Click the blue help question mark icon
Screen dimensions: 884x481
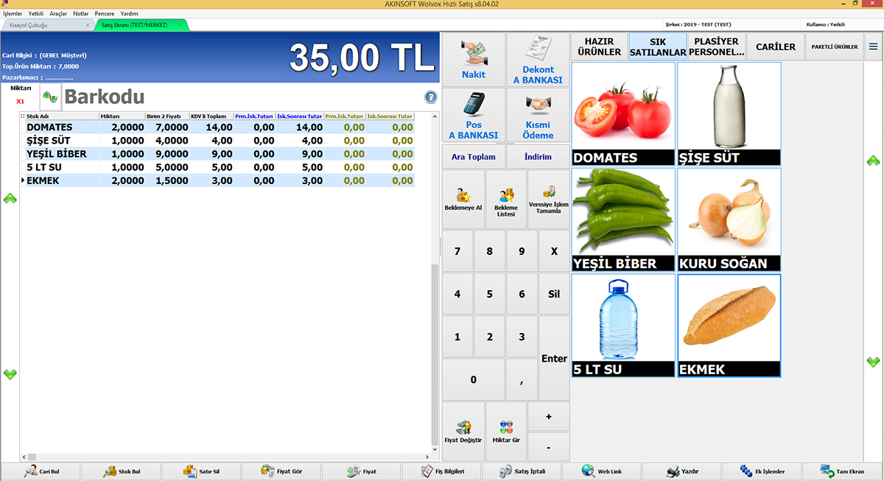(431, 97)
